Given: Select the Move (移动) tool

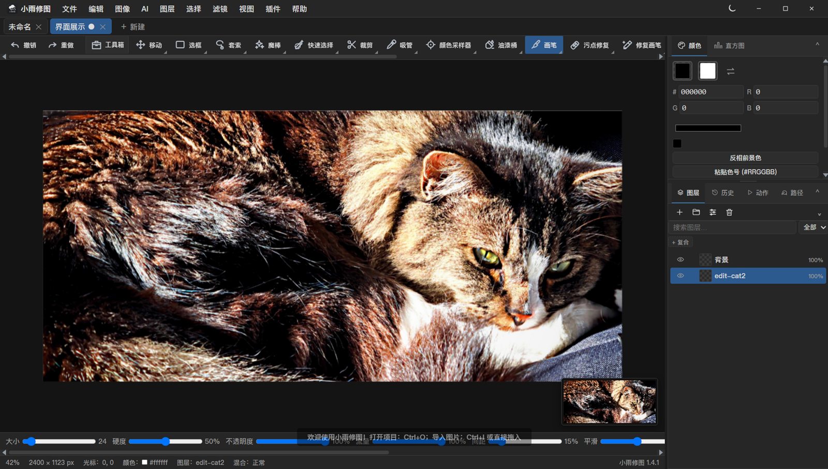Looking at the screenshot, I should (149, 45).
